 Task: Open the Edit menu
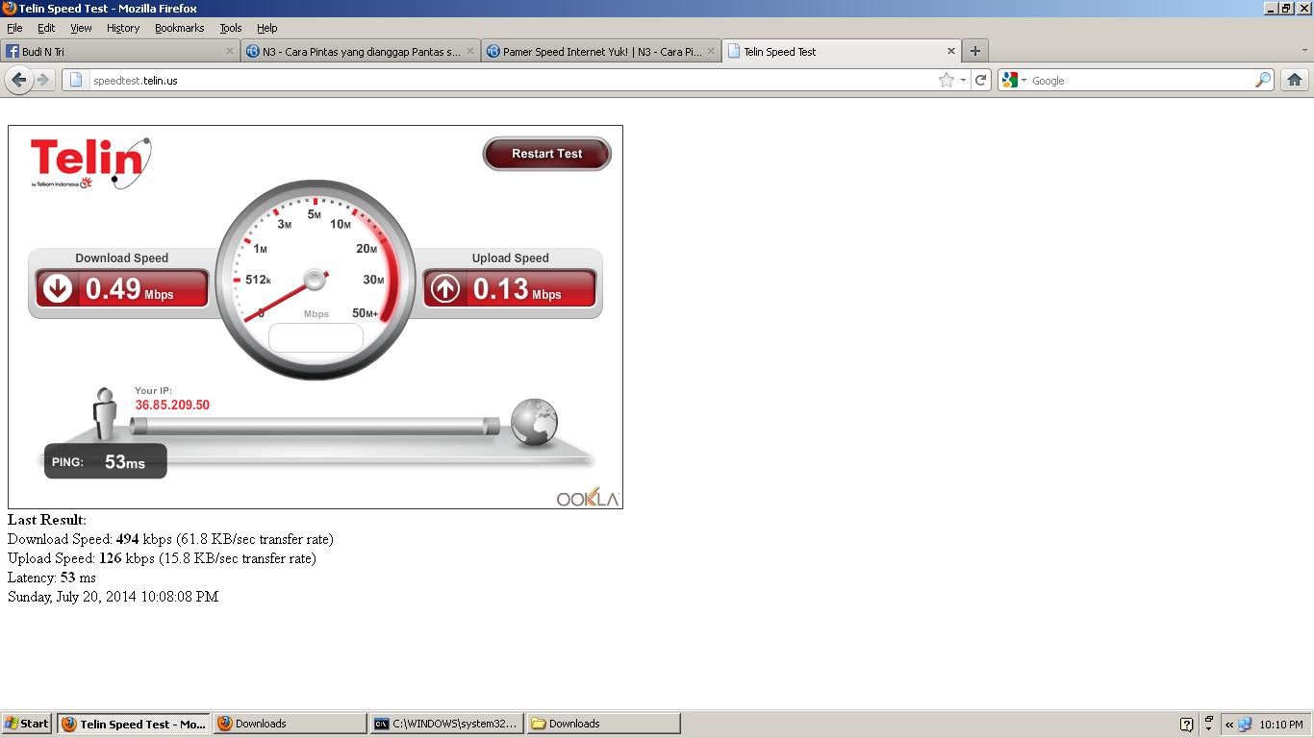[x=46, y=28]
